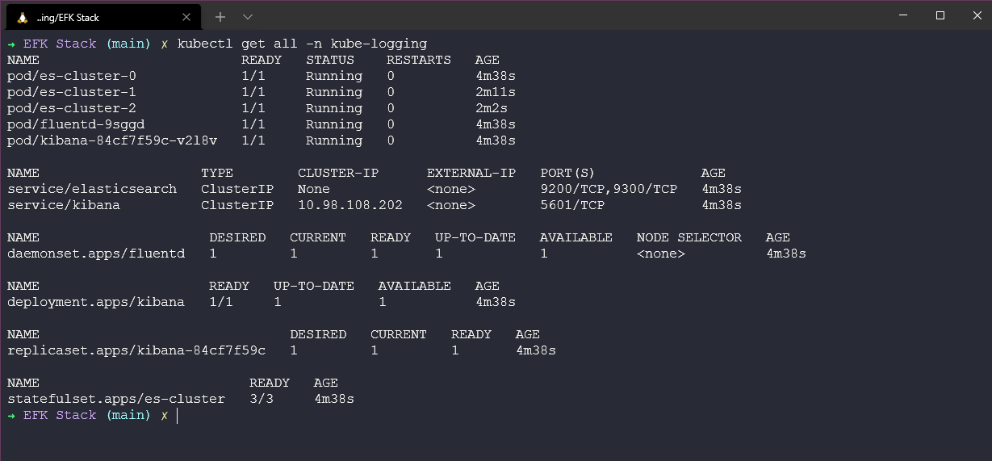Click the daemonset.apps/fluentd entry
992x461 pixels.
[x=95, y=254]
